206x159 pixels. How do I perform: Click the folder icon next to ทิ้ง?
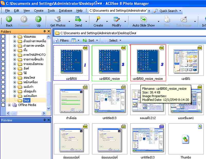[20, 50]
